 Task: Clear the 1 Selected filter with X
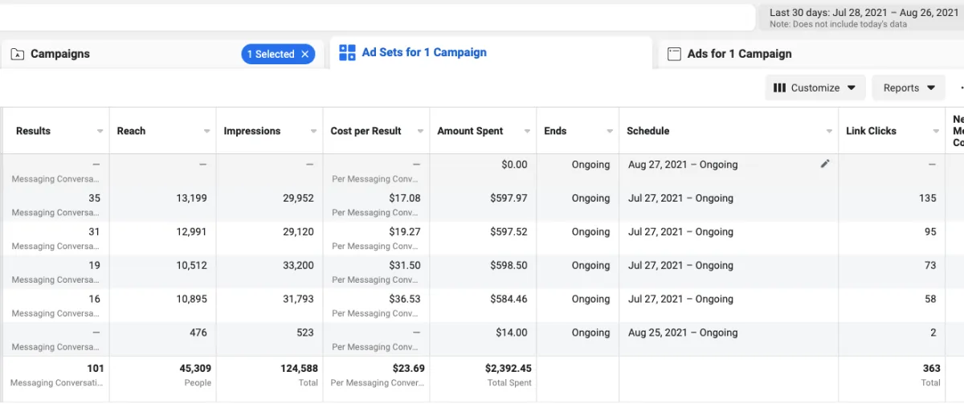click(304, 55)
